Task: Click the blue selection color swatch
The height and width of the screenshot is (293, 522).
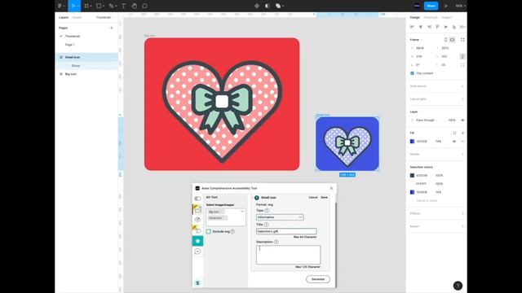Action: (412, 192)
